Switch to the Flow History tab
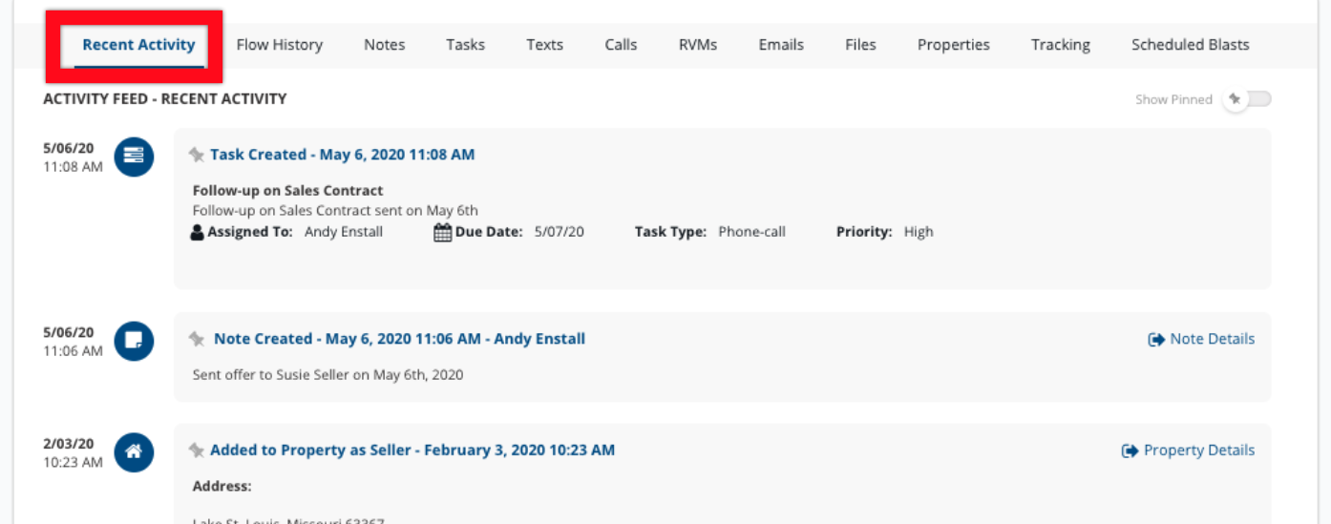 pos(279,45)
